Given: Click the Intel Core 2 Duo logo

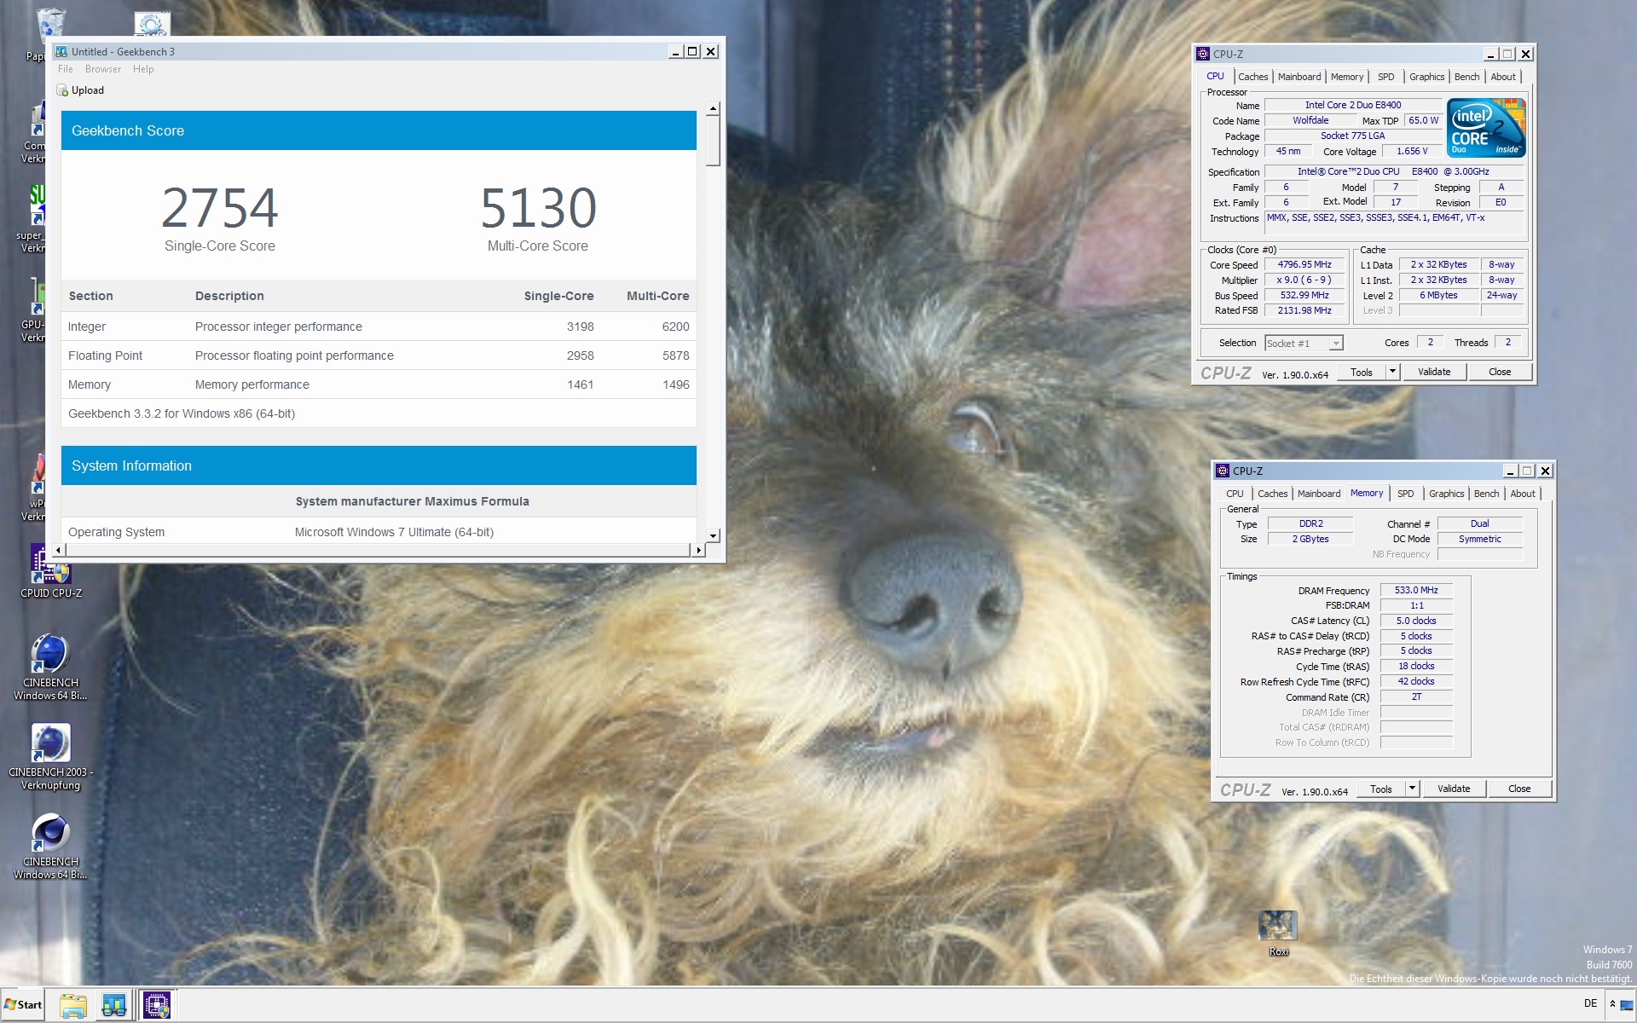Looking at the screenshot, I should pyautogui.click(x=1486, y=128).
